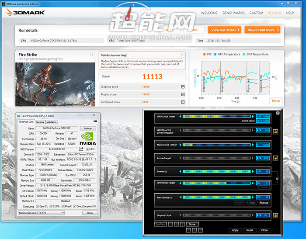Click the Fire Strike preview thumbnail
Image resolution: width=306 pixels, height=239 pixels.
[x=55, y=84]
